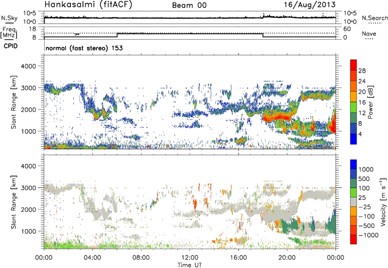The image size is (388, 268).
Task: Click the blue bottom of Power colorbar
Action: click(354, 139)
